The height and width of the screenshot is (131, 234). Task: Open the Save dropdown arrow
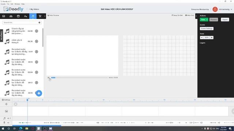pos(207,20)
